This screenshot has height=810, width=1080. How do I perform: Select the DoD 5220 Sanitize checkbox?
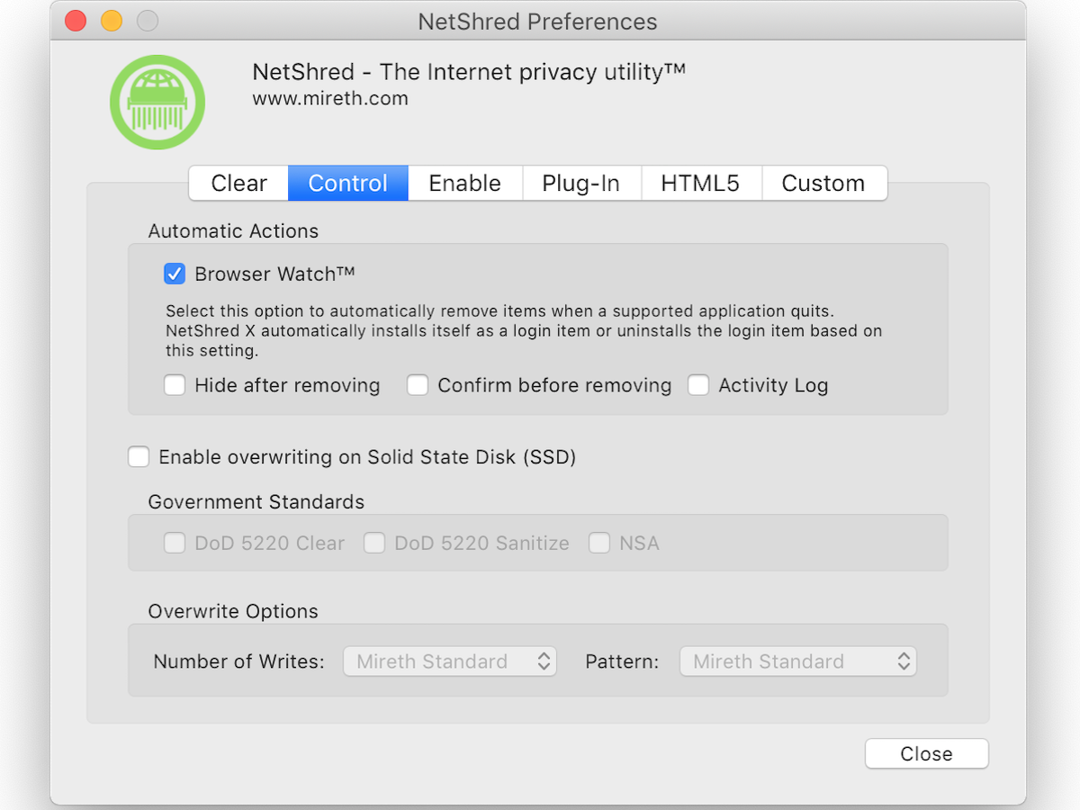click(374, 544)
